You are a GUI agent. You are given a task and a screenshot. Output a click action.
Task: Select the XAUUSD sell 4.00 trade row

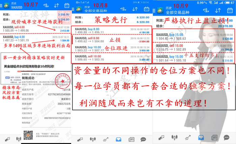[36, 29]
